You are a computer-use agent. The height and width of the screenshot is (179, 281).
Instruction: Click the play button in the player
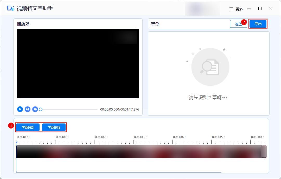[x=20, y=109]
